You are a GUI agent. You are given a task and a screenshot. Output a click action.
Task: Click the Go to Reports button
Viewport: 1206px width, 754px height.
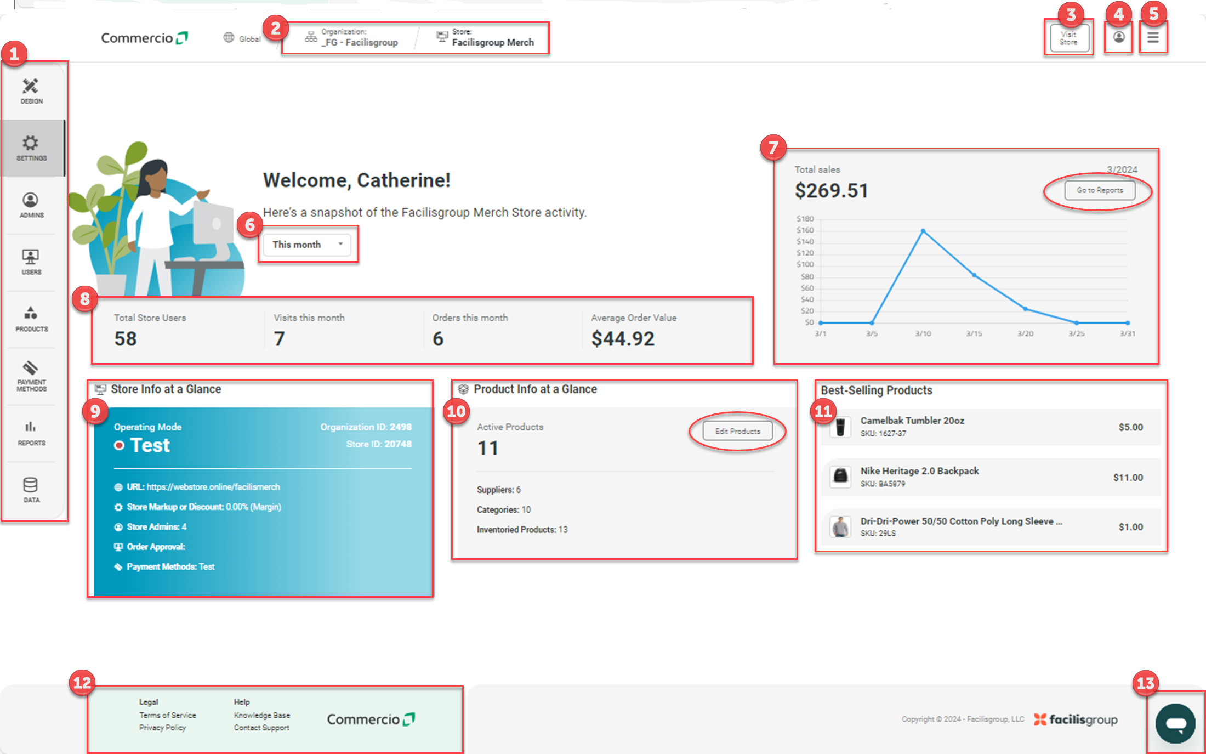click(x=1100, y=190)
